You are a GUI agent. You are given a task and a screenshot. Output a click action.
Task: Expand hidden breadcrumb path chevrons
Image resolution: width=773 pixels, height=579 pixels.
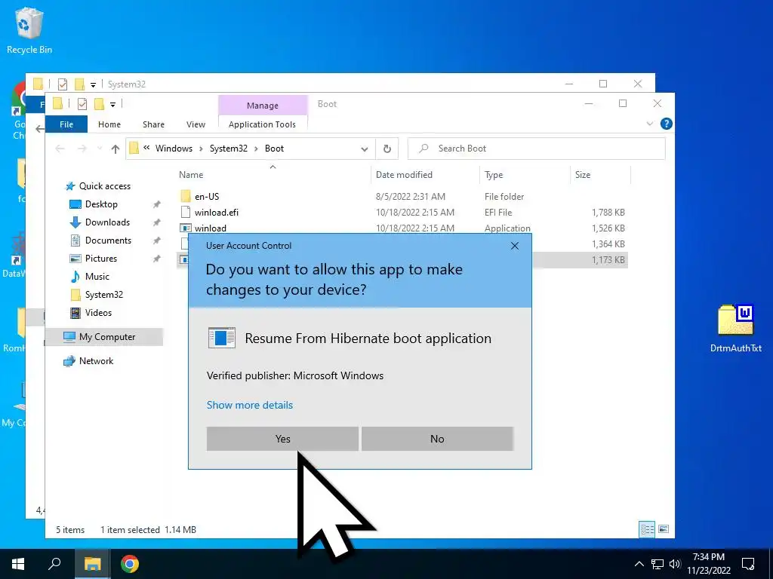(146, 148)
